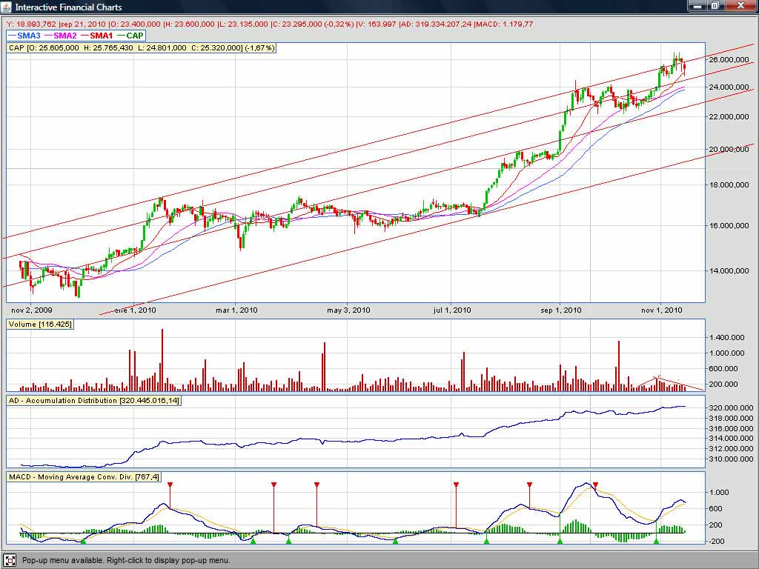Select the CAP legend entry

pos(130,36)
